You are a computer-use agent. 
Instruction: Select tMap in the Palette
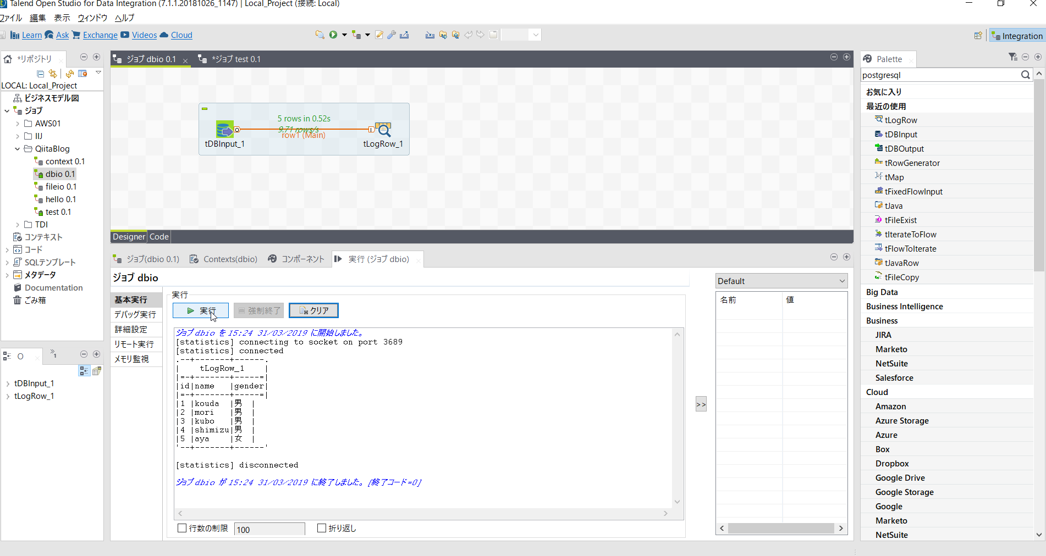(x=894, y=177)
